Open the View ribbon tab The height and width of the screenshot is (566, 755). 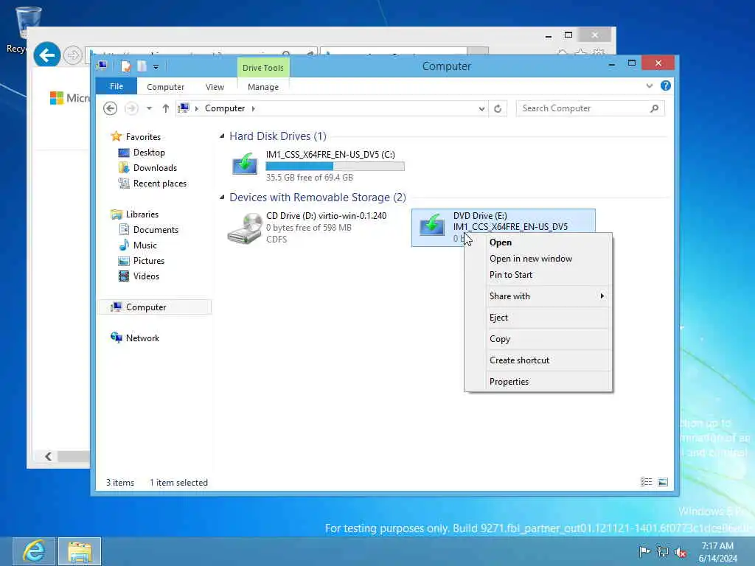coord(215,87)
